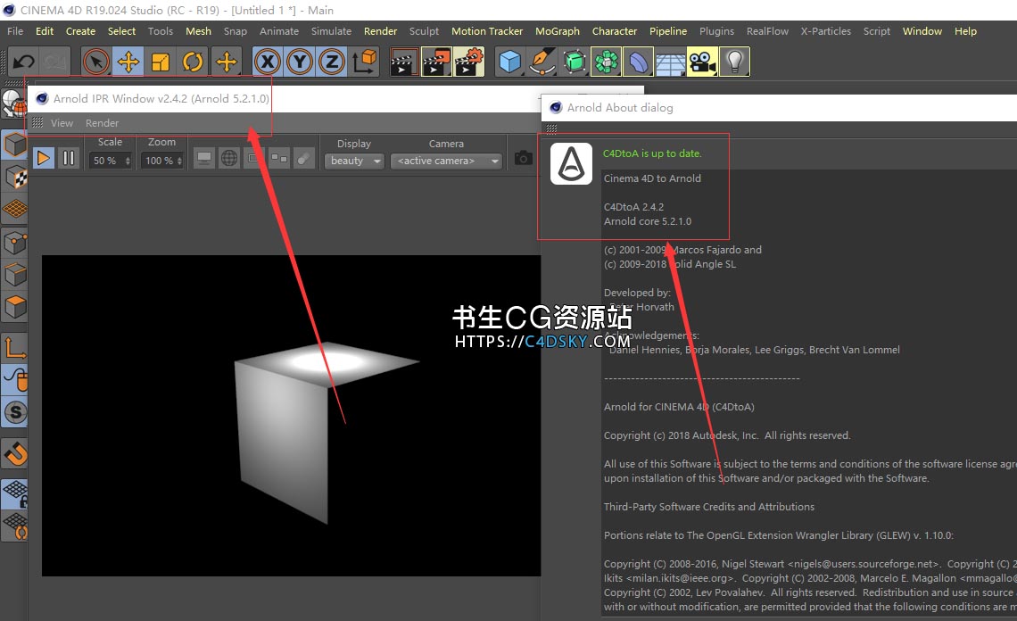Click the IPR Zoom percentage field
This screenshot has width=1017, height=621.
click(x=159, y=161)
